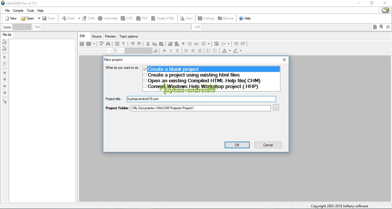392x209 pixels.
Task: Click Cancel in New project dialog
Action: (x=268, y=145)
